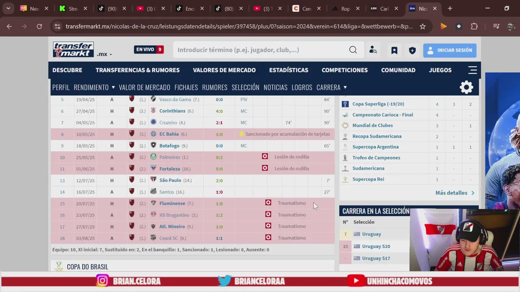Screen dimensions: 520x292
Task: Open the 4:0 Corinthians match result
Action: (219, 111)
